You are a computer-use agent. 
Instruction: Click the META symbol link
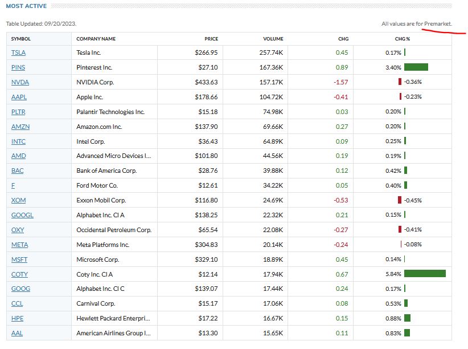[x=19, y=245]
